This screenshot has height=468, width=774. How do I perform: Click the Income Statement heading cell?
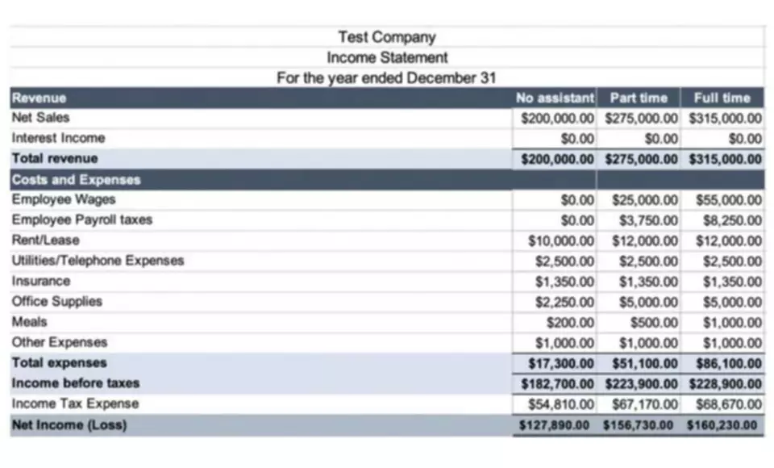(x=387, y=57)
